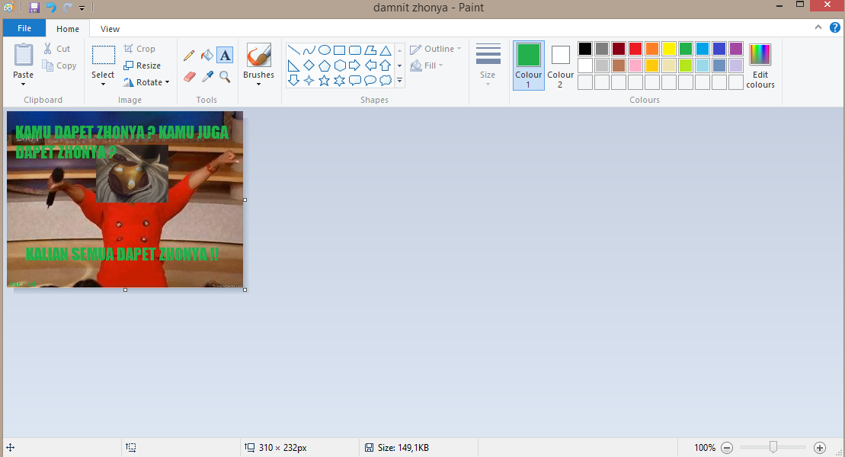Zoom in with the plus button

820,447
